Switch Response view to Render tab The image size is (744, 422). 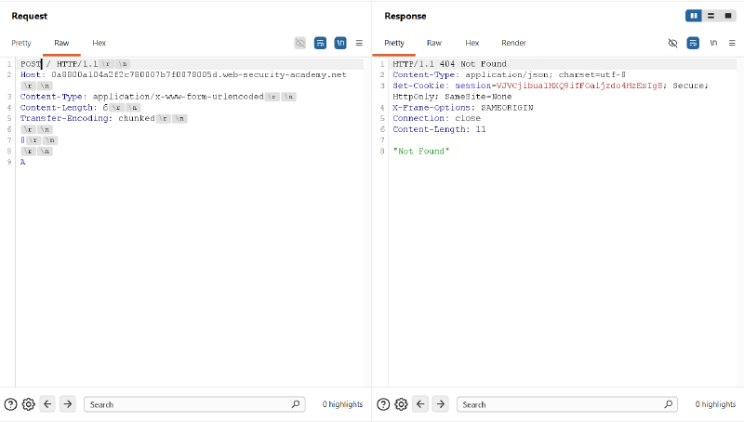(x=514, y=43)
